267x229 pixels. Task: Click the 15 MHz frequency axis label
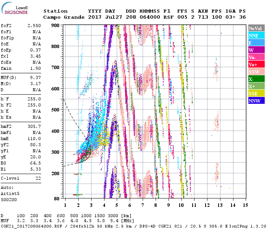(245, 205)
